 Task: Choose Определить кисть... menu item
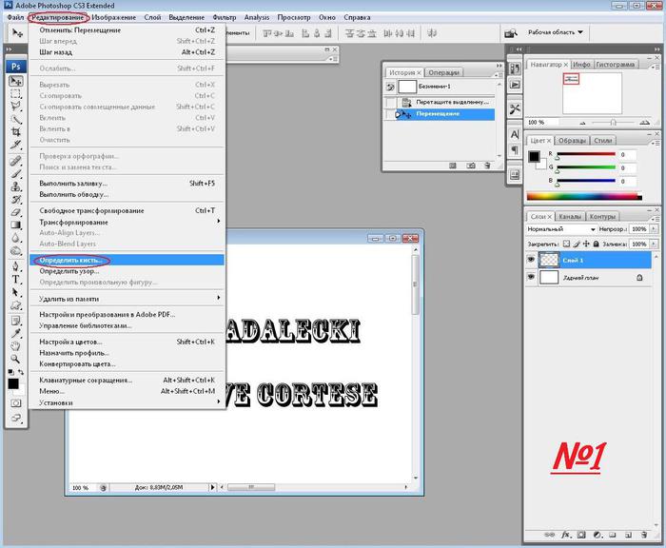127,260
